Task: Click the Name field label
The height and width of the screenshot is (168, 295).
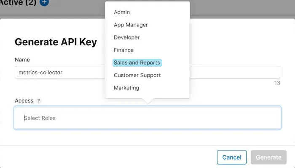Action: (22, 60)
